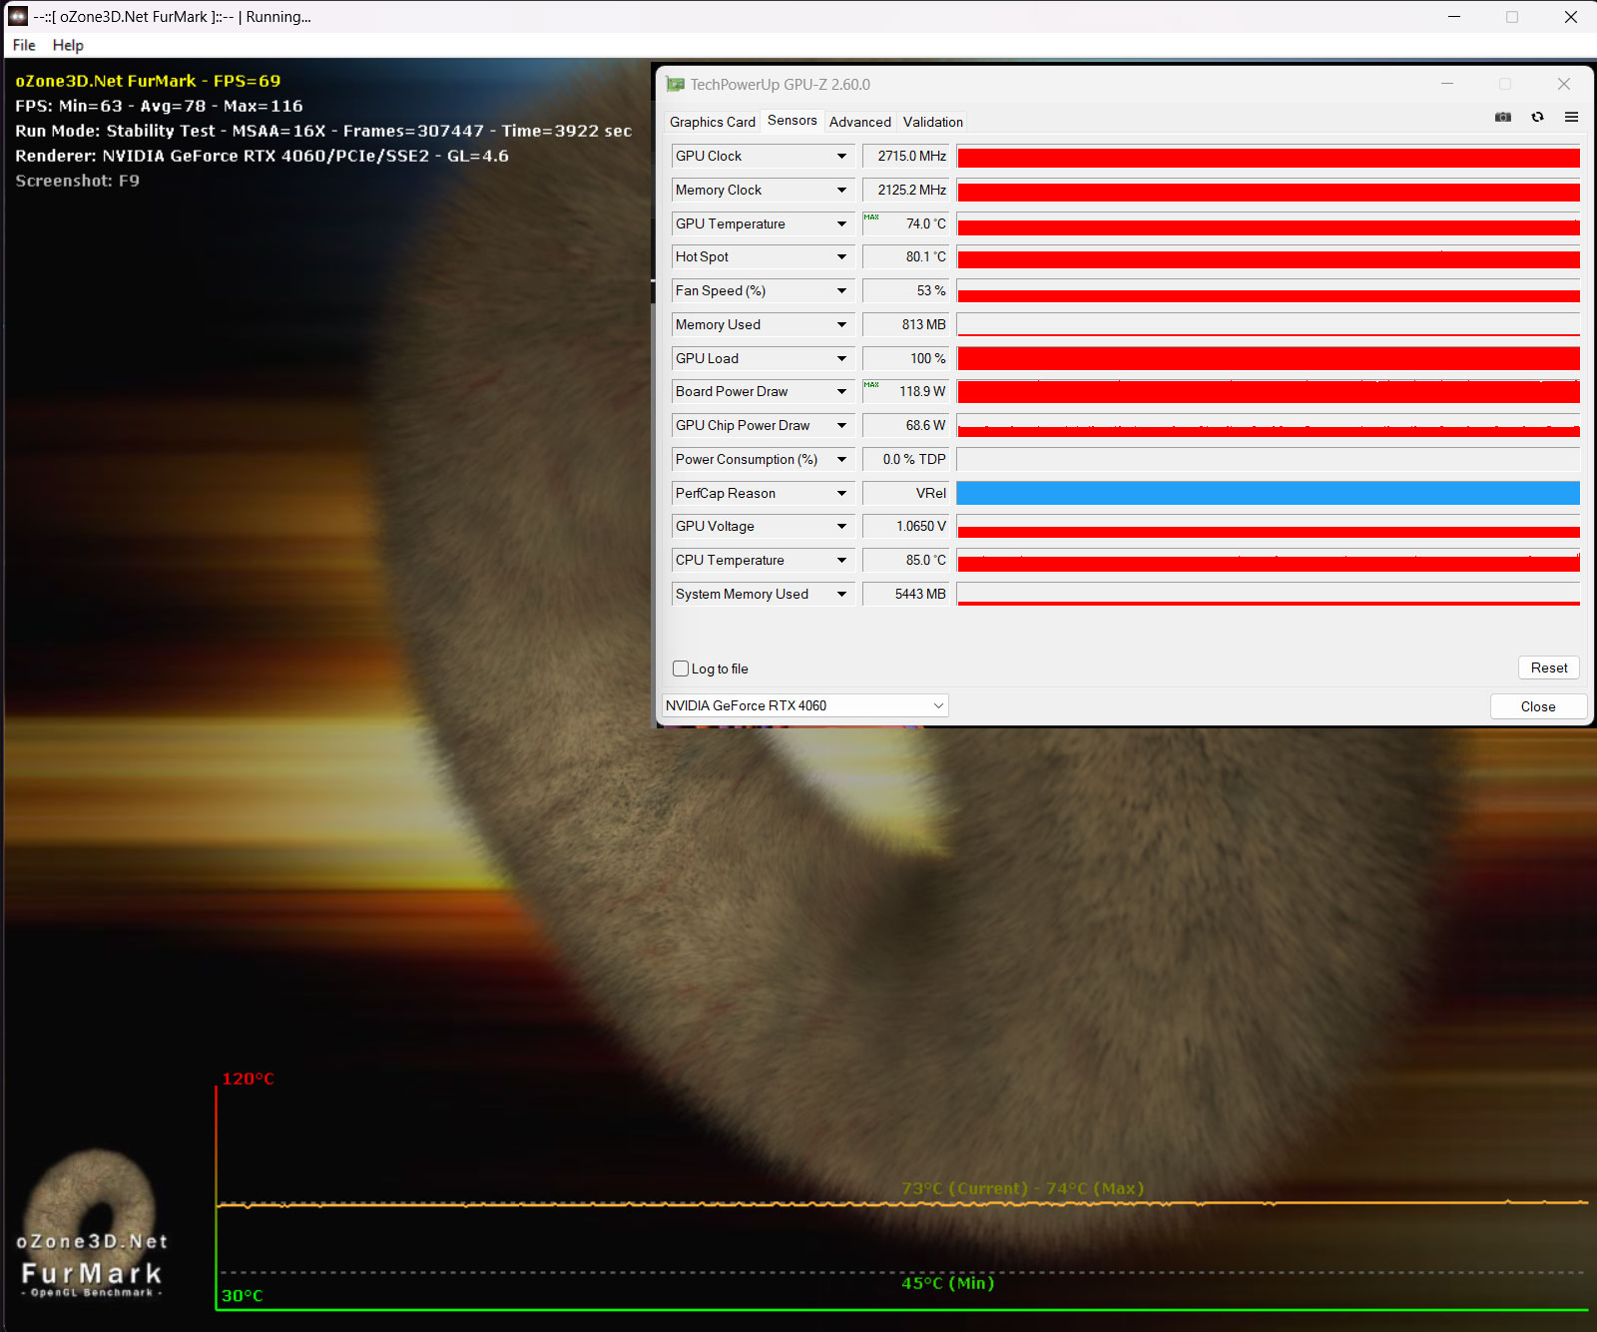
Task: Click the GPU Voltage value 1.0650 V
Action: click(905, 527)
